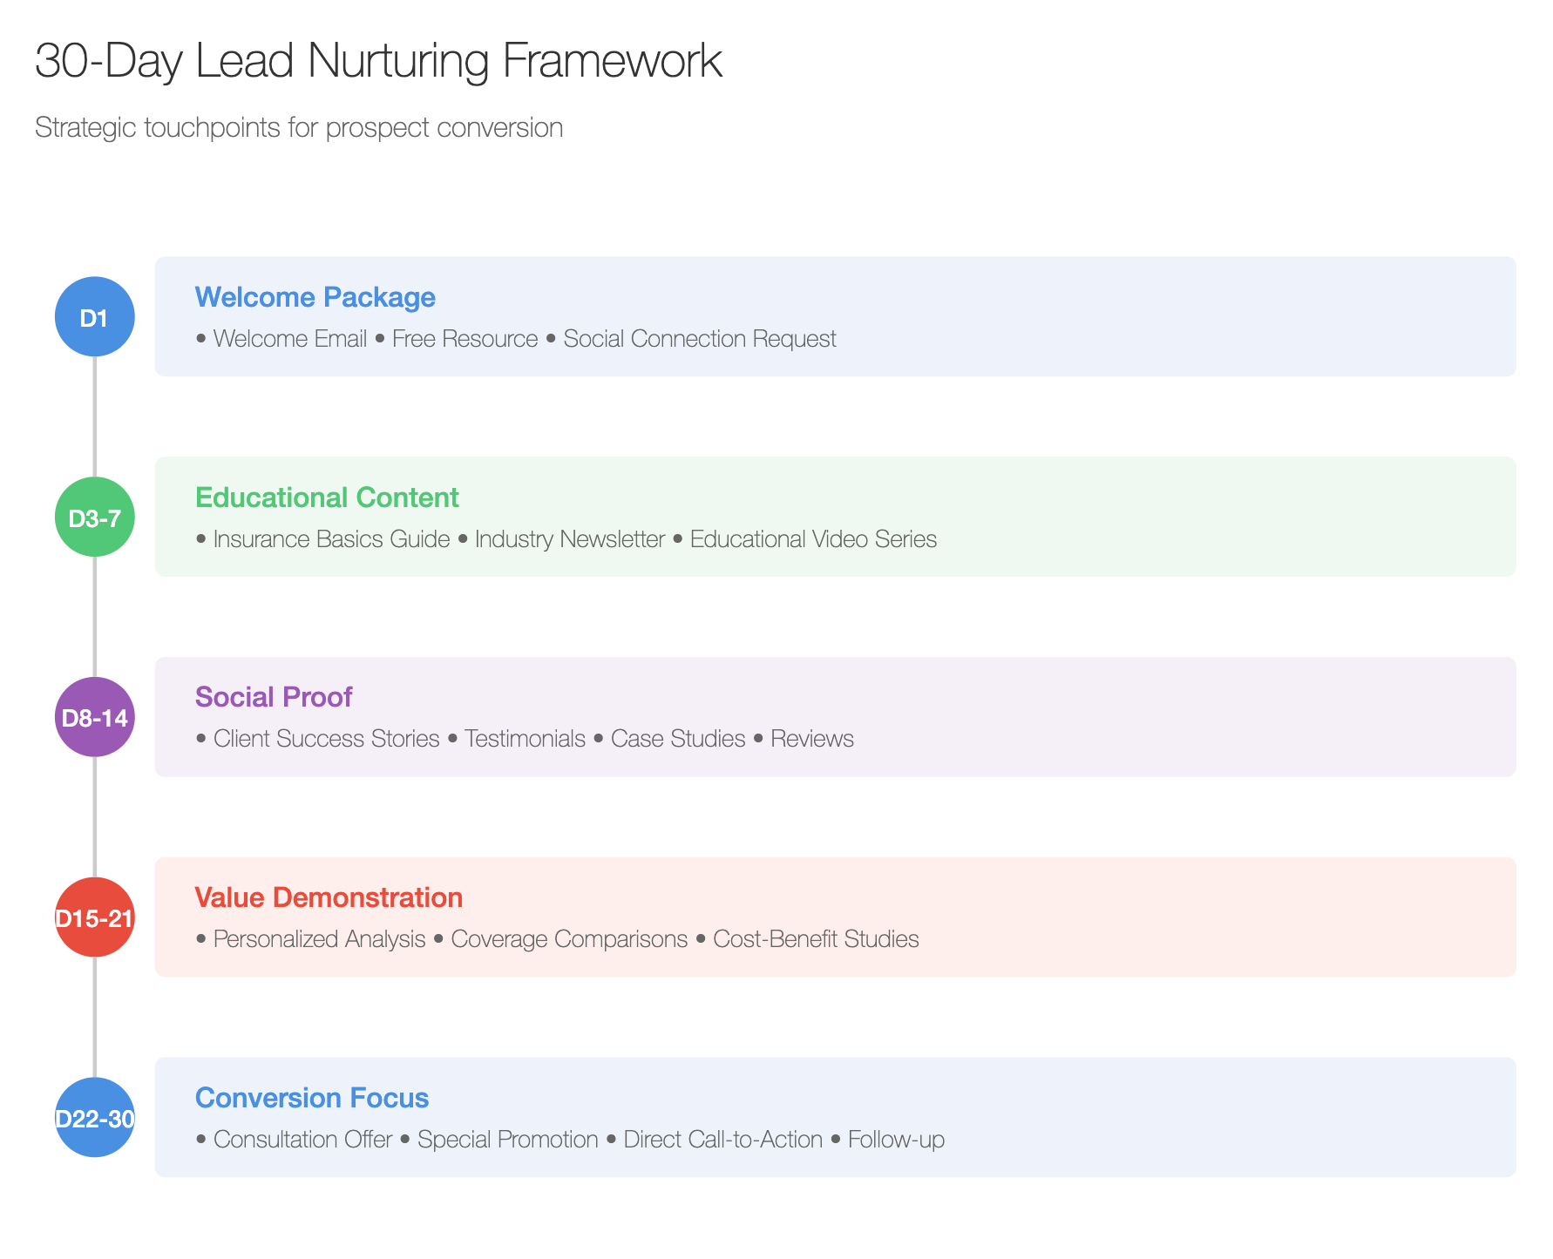Screen dimensions: 1553x1259
Task: Click the Social Connection Request item
Action: pyautogui.click(x=700, y=339)
